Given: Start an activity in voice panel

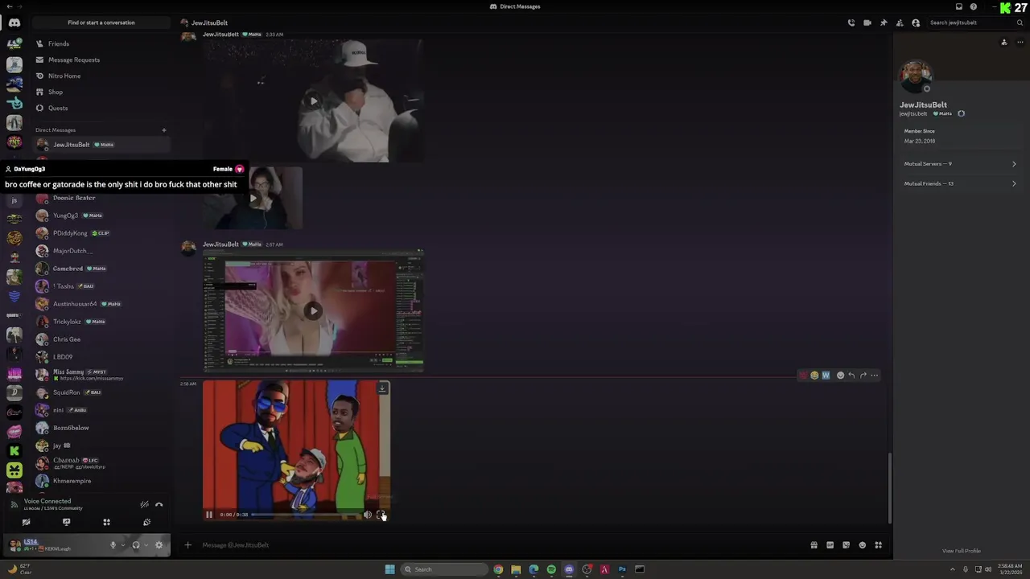Looking at the screenshot, I should pyautogui.click(x=106, y=522).
